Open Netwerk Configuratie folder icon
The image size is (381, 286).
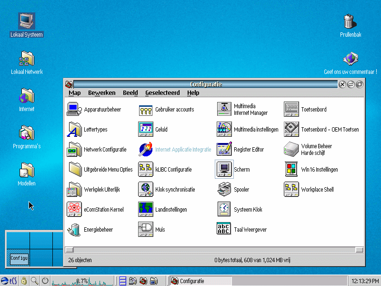[74, 149]
